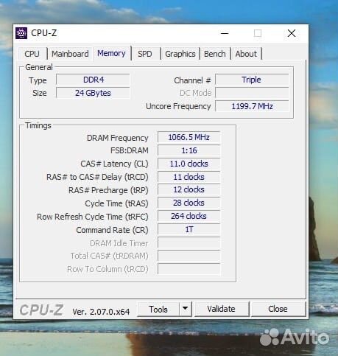This screenshot has width=338, height=356.
Task: Click the CAS# Latency (CL) label
Action: coord(114,164)
